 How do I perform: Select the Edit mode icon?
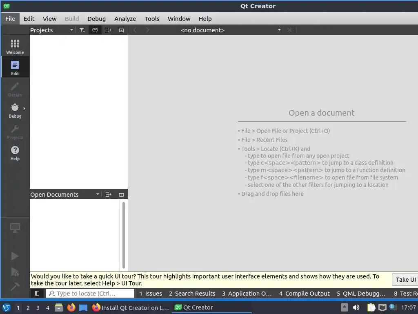tap(15, 67)
